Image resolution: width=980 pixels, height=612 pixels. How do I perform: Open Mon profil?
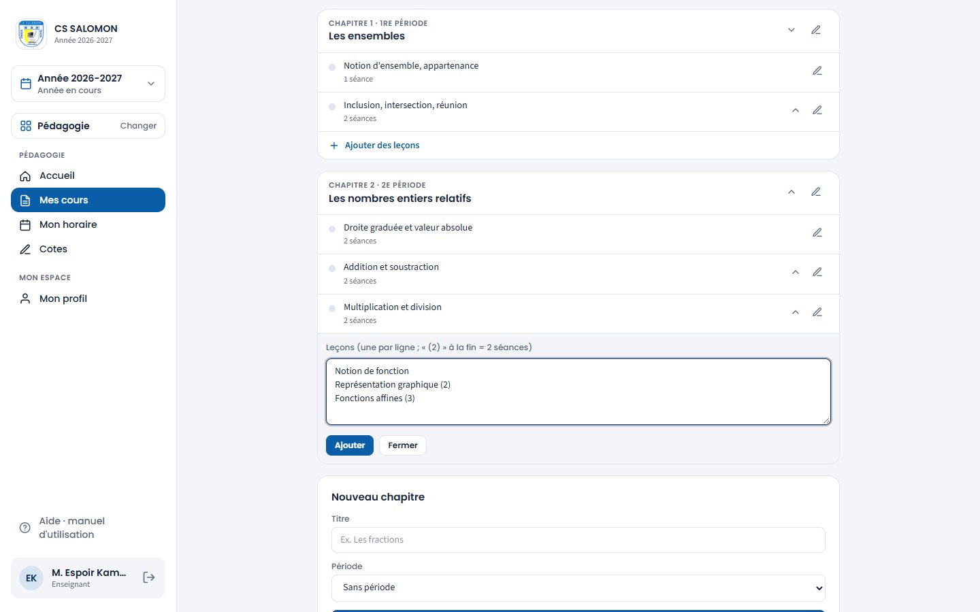coord(88,299)
